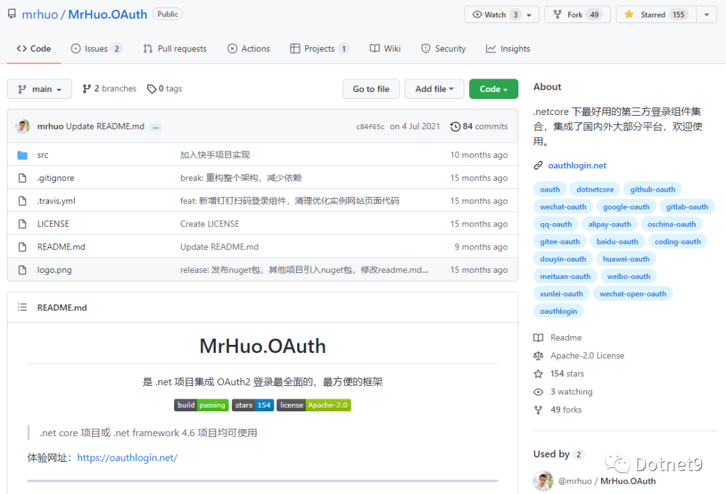Open the mrhuo owner link
Screen dimensions: 726x494
click(x=40, y=14)
